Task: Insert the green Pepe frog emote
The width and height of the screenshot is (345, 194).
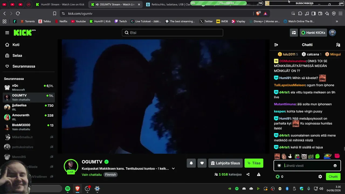Action: 297,156
